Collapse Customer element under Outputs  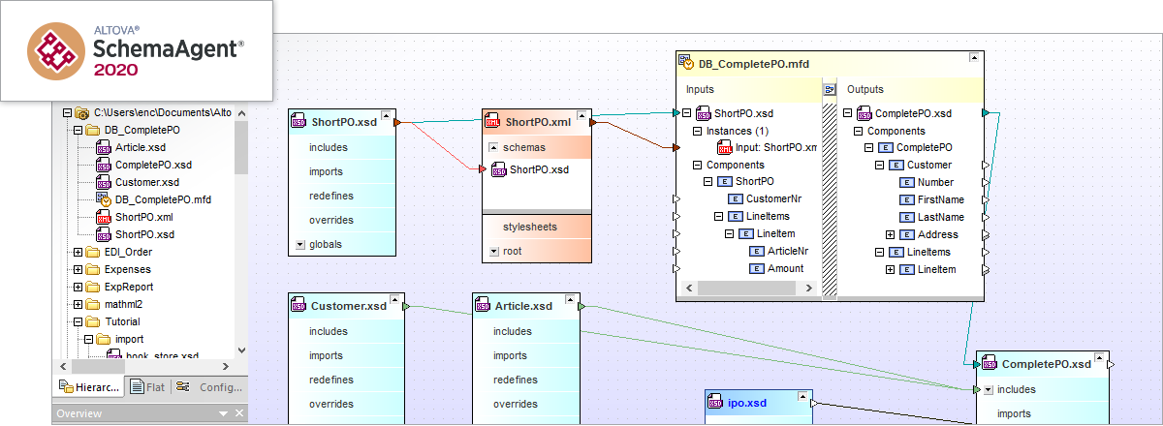click(879, 166)
